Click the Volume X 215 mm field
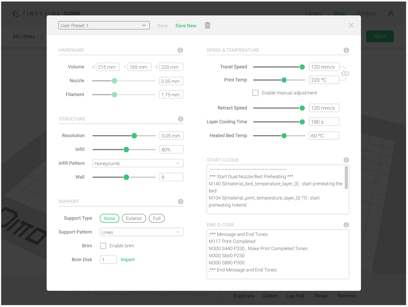The image size is (408, 307). (108, 67)
